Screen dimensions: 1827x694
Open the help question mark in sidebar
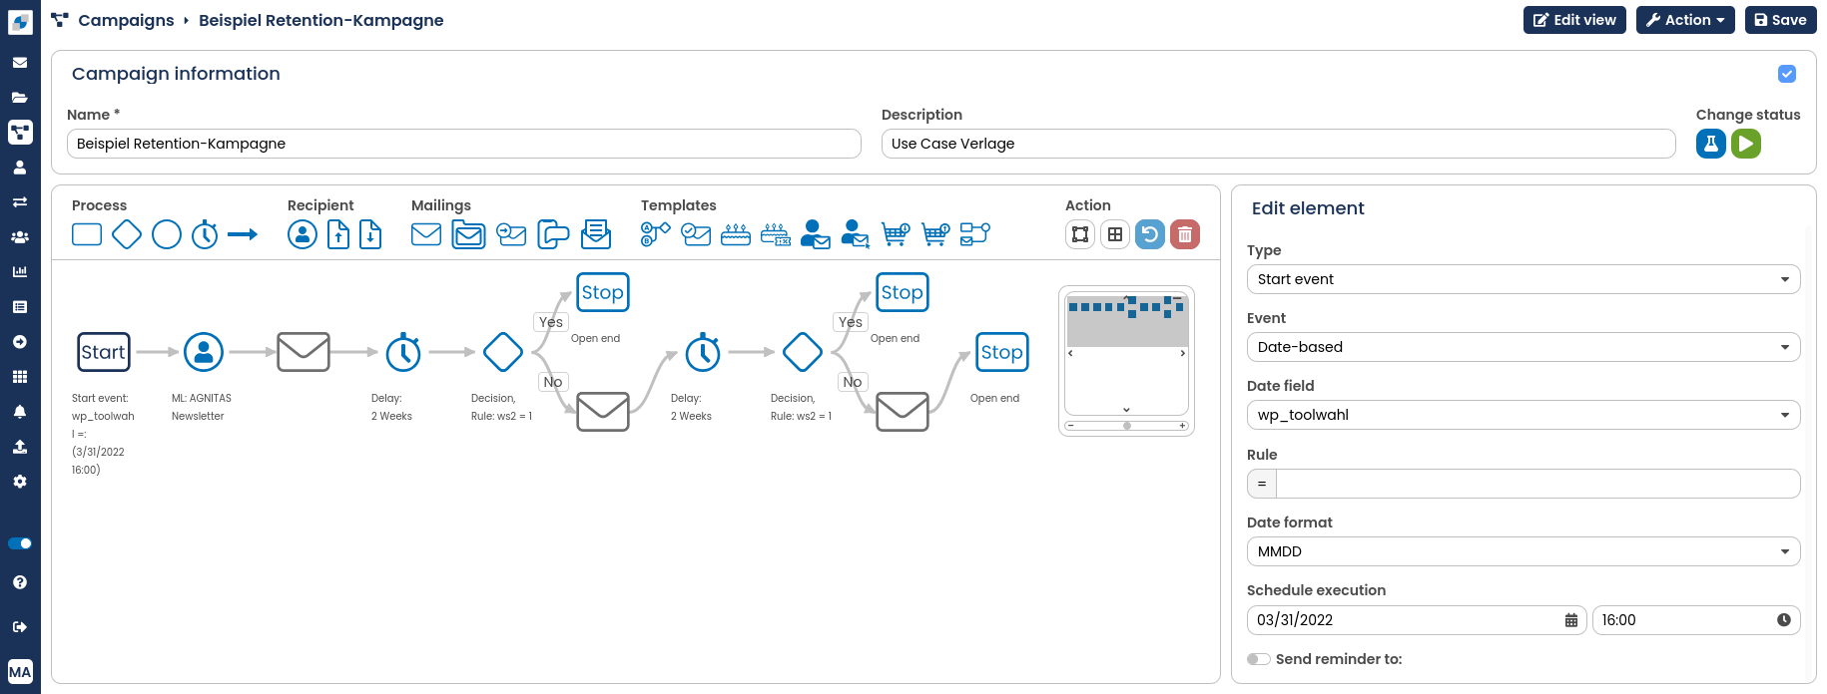point(20,582)
